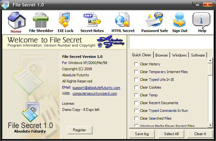This screenshot has height=141, width=216.
Task: Click the File Secret title bar app icon
Action: tap(5, 5)
